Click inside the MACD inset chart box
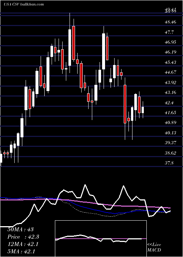 (x=101, y=239)
